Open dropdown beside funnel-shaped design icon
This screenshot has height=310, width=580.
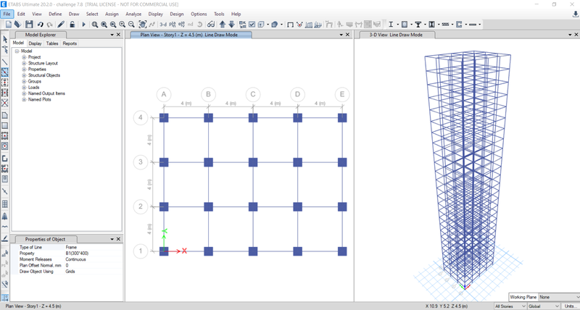pos(425,25)
